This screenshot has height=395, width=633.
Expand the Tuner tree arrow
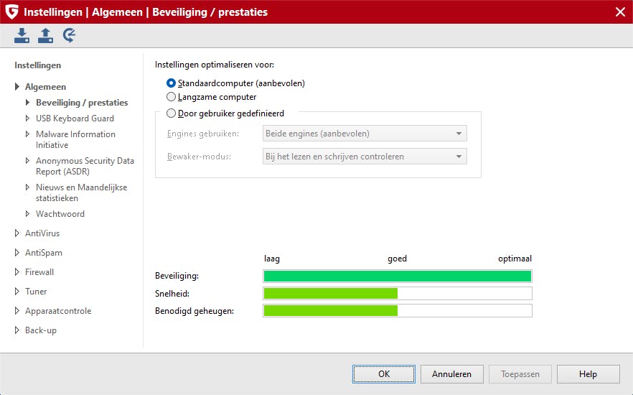coord(17,291)
